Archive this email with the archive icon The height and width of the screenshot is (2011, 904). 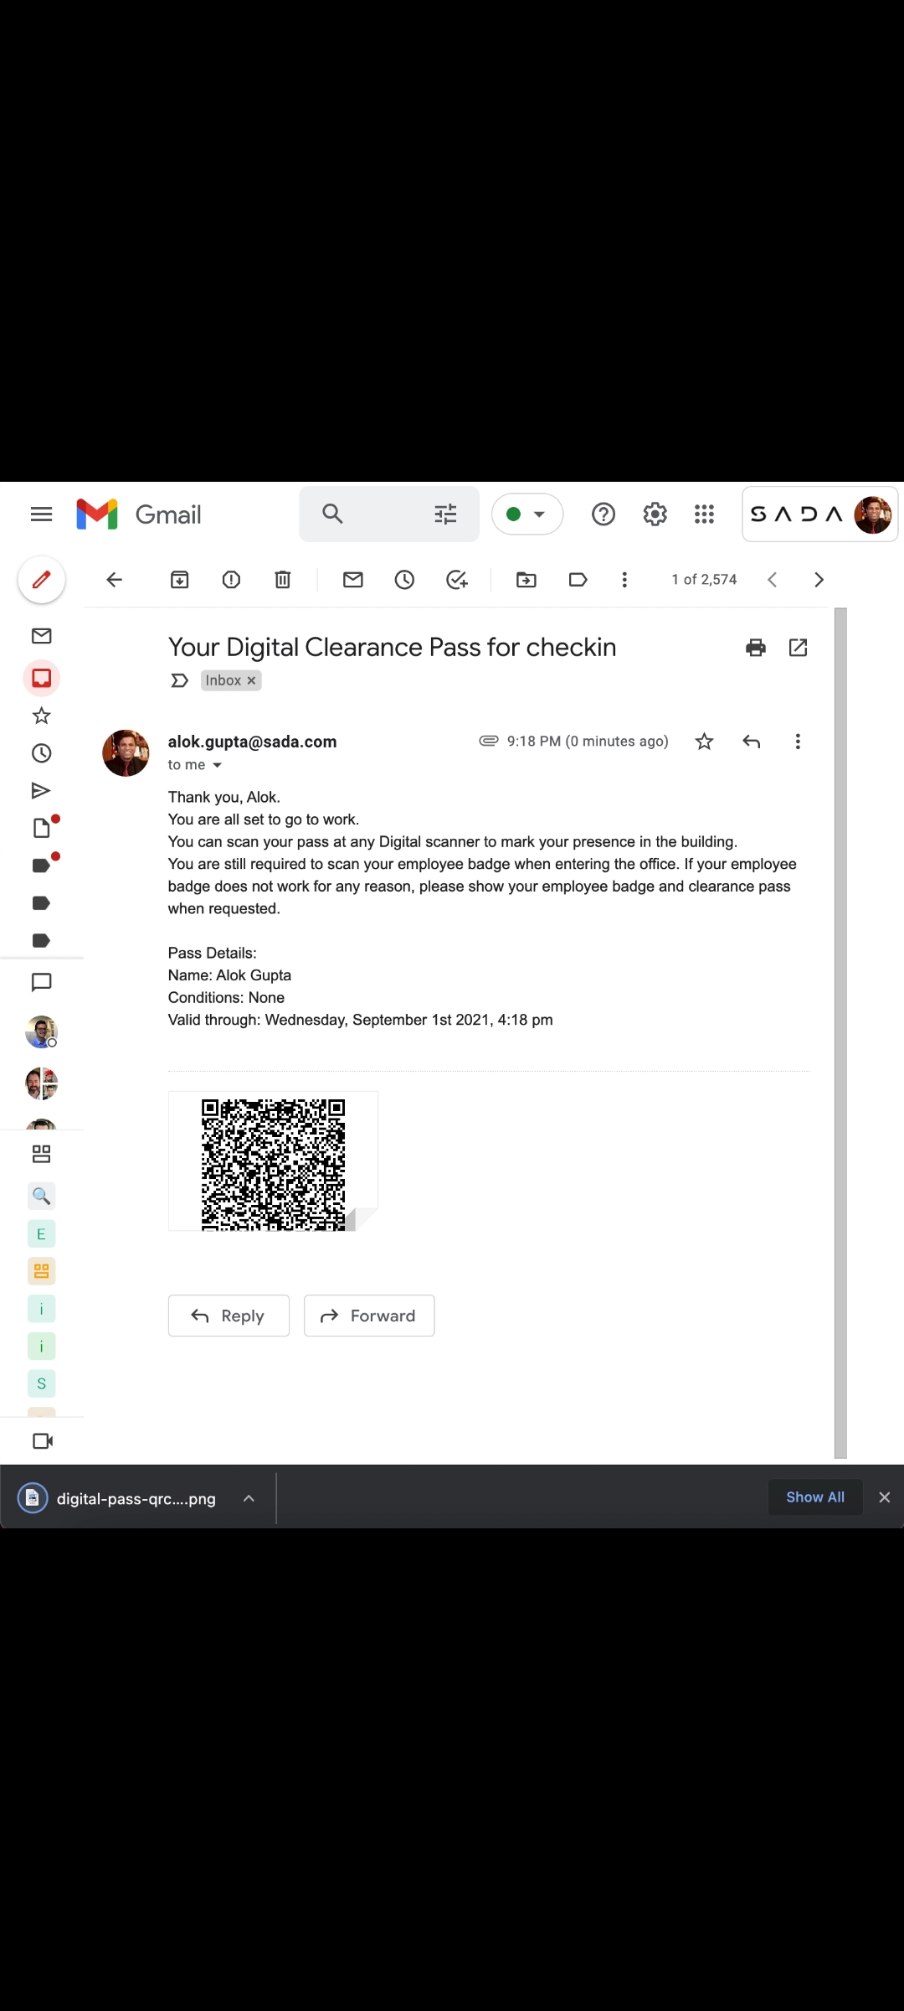tap(179, 580)
